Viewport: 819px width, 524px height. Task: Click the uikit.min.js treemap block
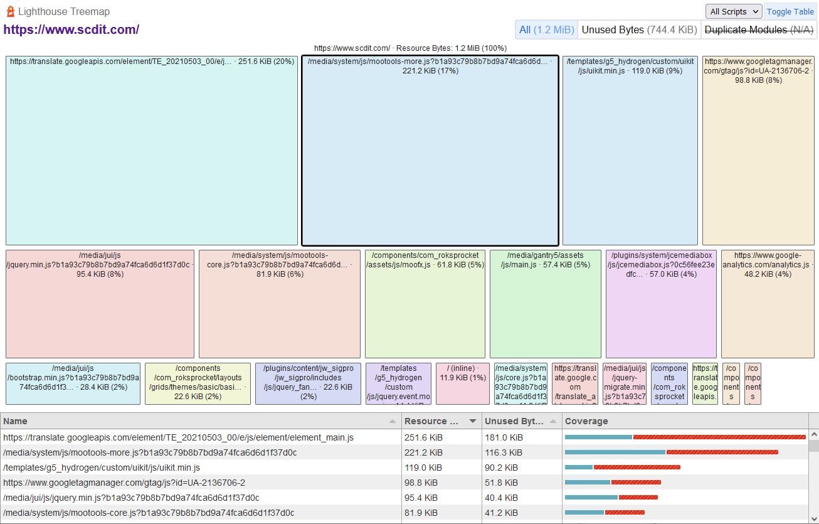click(630, 151)
